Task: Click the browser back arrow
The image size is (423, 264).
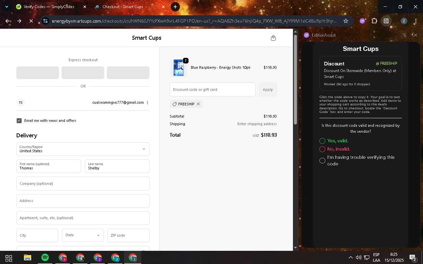Action: click(8, 21)
